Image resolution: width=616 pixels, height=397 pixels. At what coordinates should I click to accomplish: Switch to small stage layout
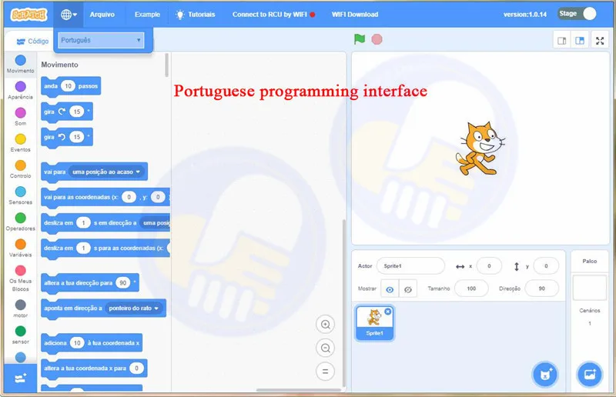[562, 41]
